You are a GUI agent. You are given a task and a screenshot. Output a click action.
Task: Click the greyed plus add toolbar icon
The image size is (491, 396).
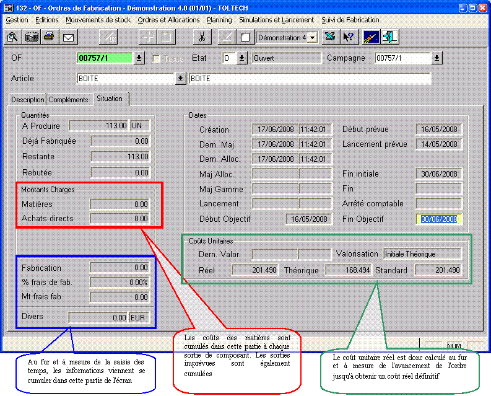click(147, 37)
